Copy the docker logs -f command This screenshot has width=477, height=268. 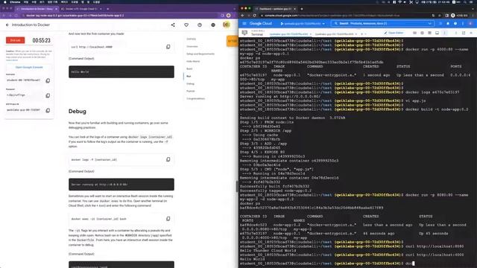[x=168, y=159]
